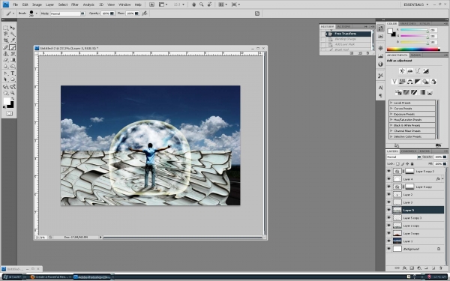Open Essentials workspace switcher
The height and width of the screenshot is (281, 450).
point(415,4)
